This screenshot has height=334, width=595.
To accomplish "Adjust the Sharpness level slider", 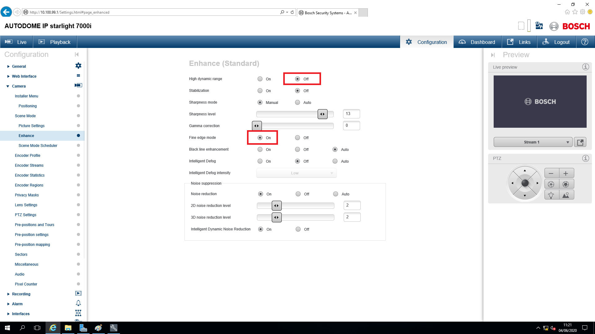I will point(322,114).
